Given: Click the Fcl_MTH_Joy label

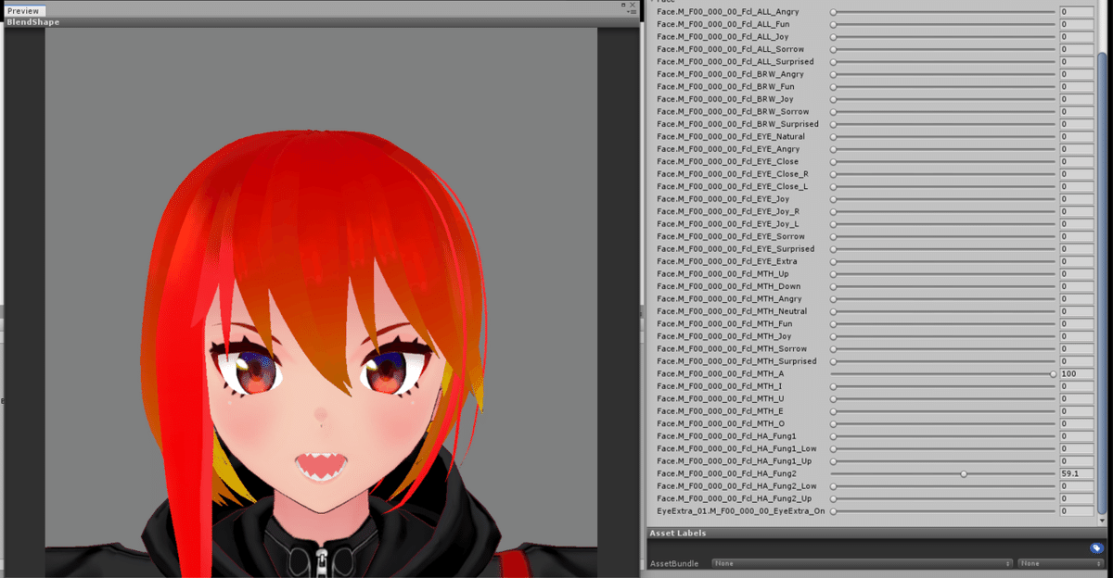Looking at the screenshot, I should tap(725, 336).
